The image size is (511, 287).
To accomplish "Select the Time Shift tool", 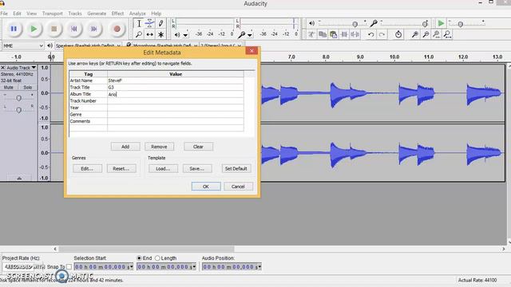I will pos(149,34).
